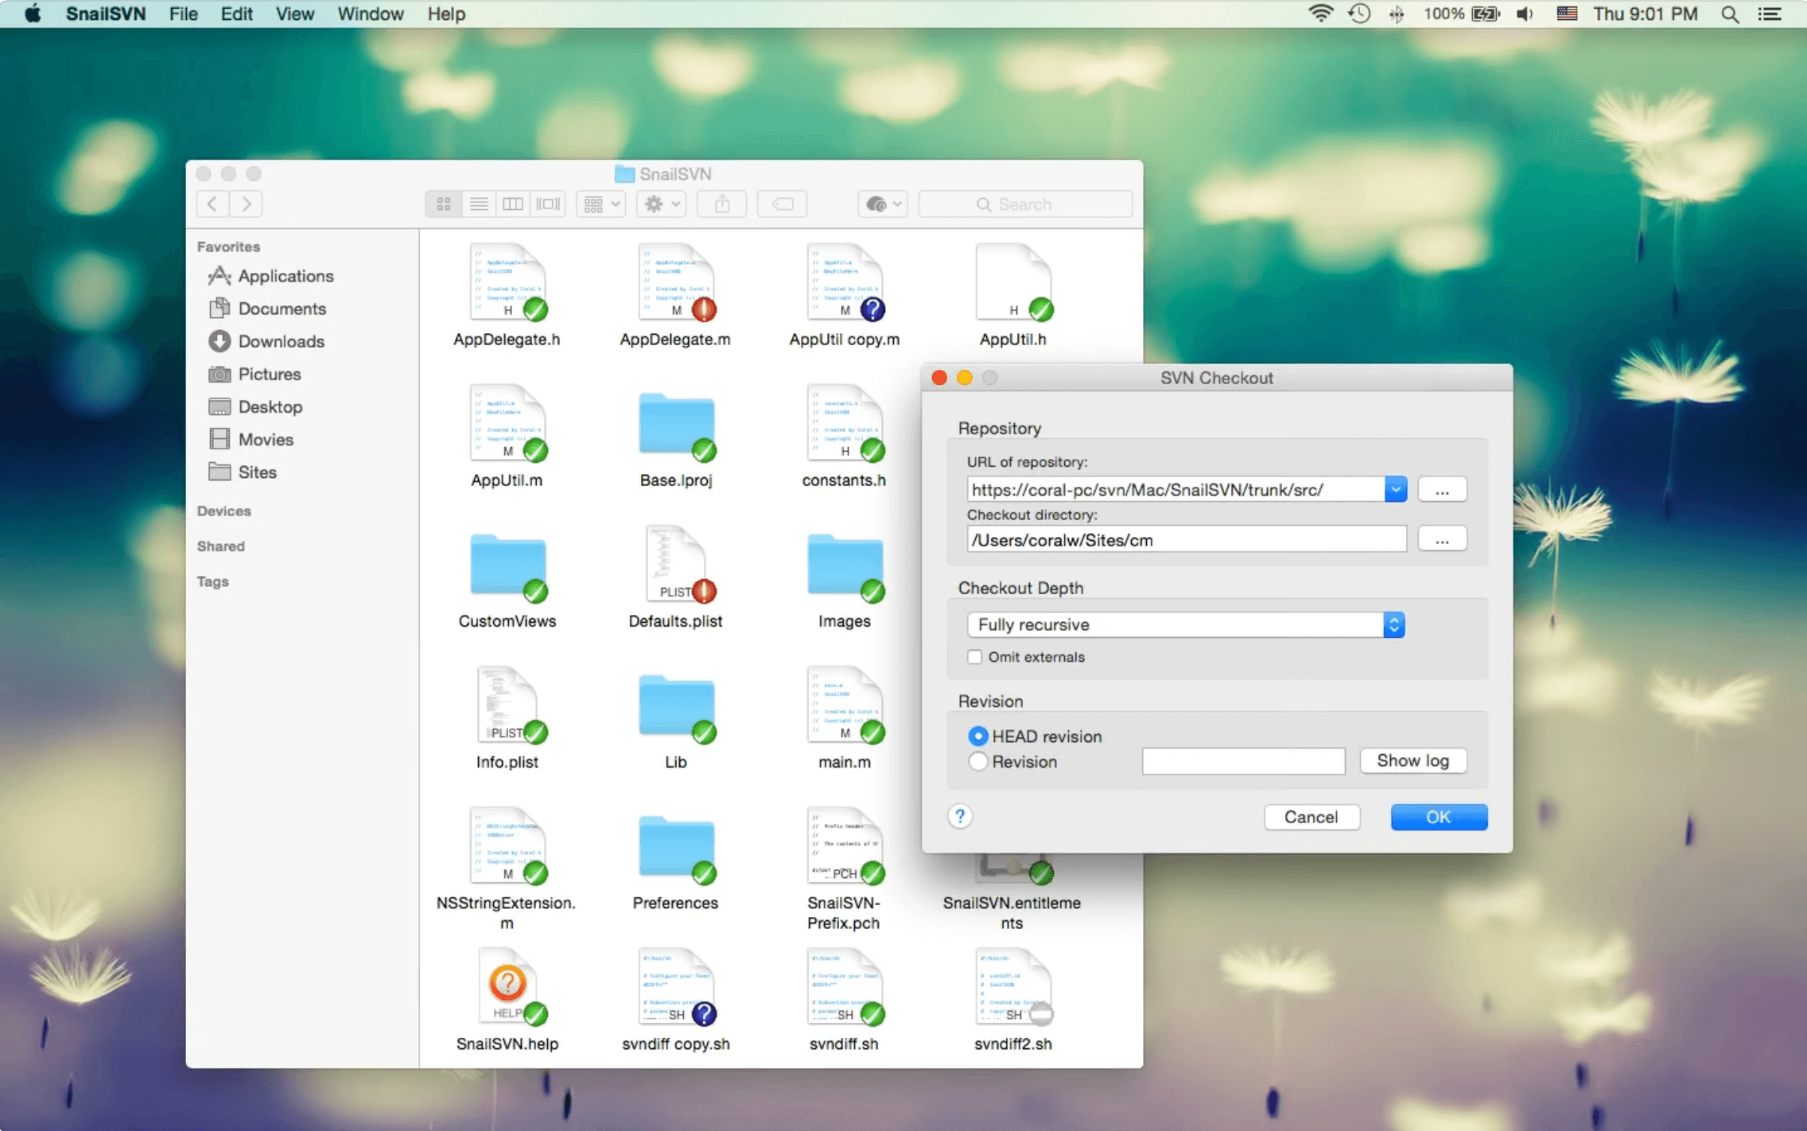
Task: Browse for repository URL
Action: pos(1442,489)
